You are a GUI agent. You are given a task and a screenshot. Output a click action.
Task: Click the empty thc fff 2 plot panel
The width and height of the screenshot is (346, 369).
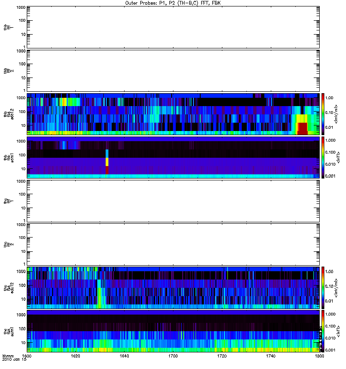point(173,244)
